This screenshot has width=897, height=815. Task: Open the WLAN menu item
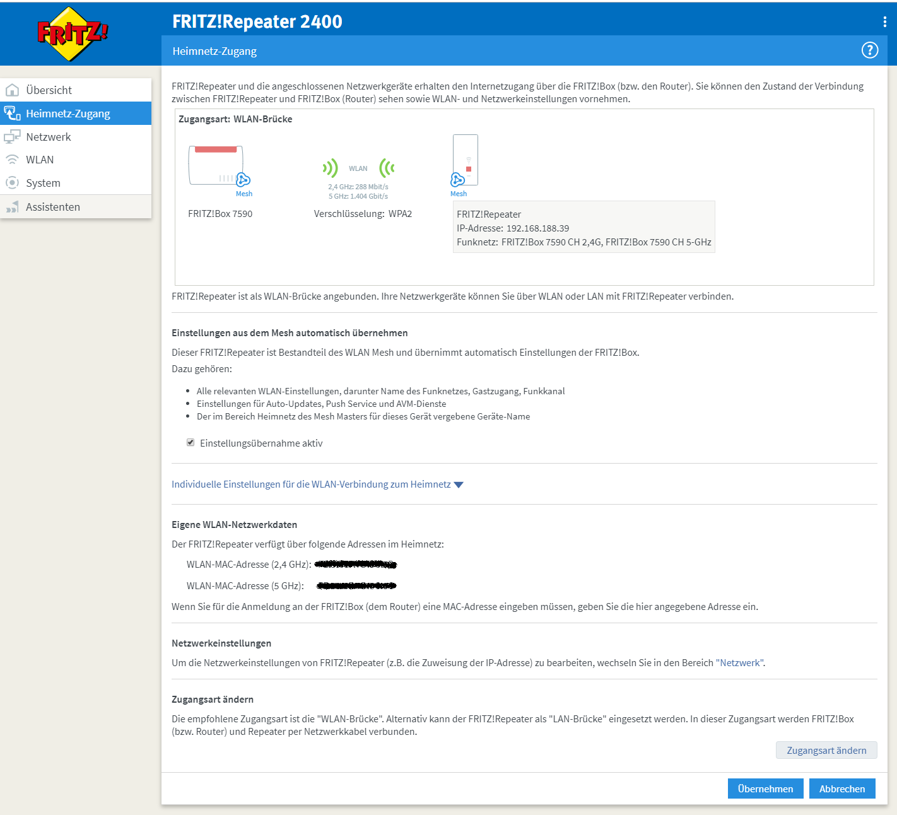76,160
